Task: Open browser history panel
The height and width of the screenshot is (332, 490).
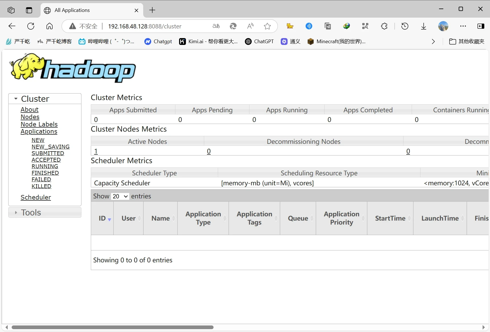Action: click(405, 26)
